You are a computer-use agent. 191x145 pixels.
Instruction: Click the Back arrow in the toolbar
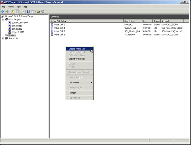click(3, 11)
